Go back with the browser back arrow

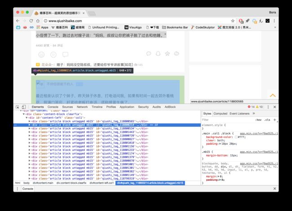(18, 21)
